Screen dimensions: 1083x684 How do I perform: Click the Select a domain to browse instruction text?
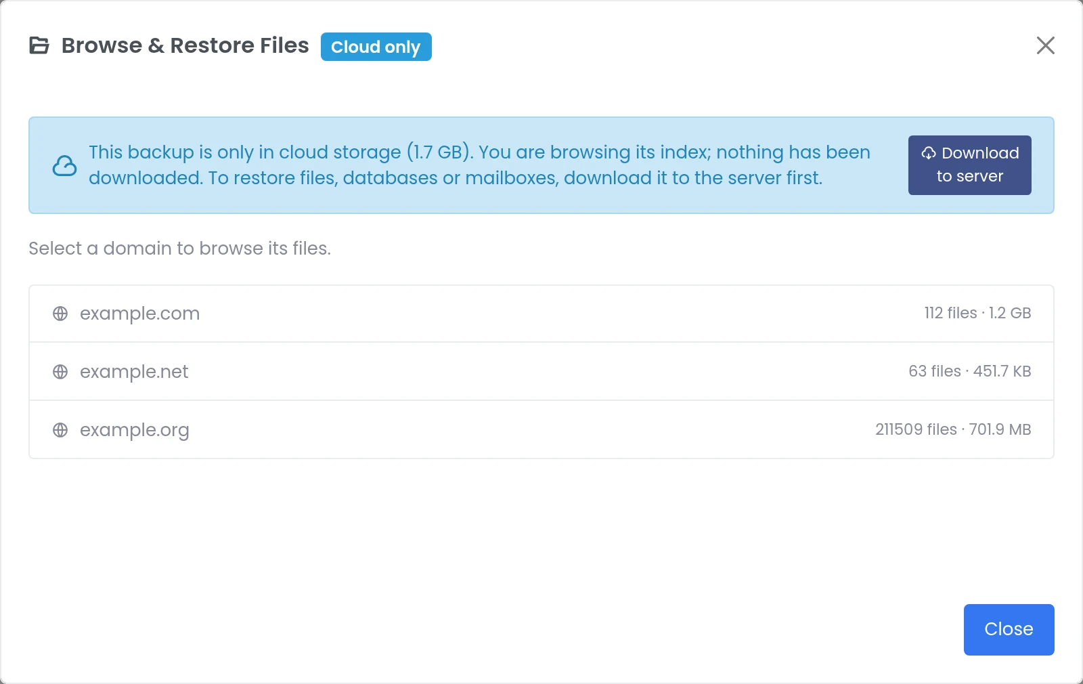pyautogui.click(x=179, y=249)
